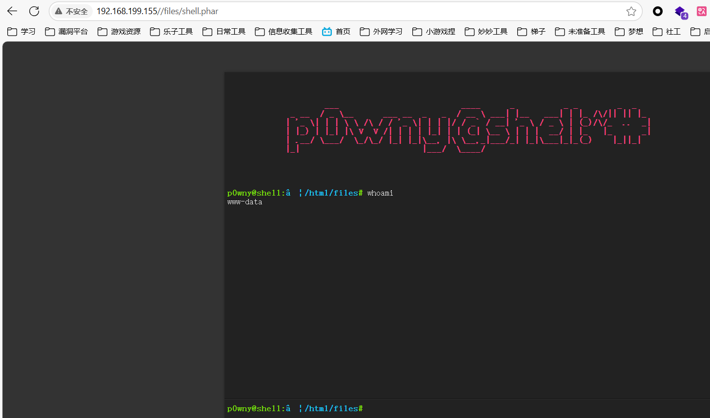Open the 未准备工具 bookmark folder
Image resolution: width=710 pixels, height=418 pixels.
[x=580, y=32]
